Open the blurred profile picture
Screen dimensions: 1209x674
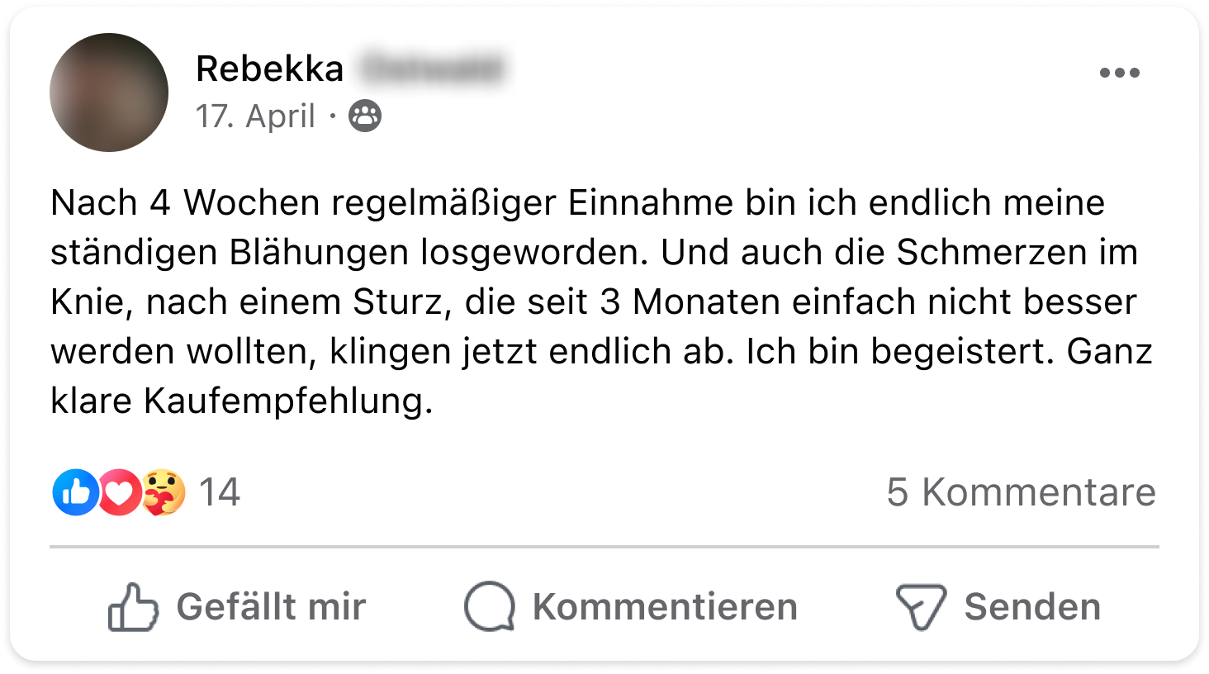pos(109,93)
